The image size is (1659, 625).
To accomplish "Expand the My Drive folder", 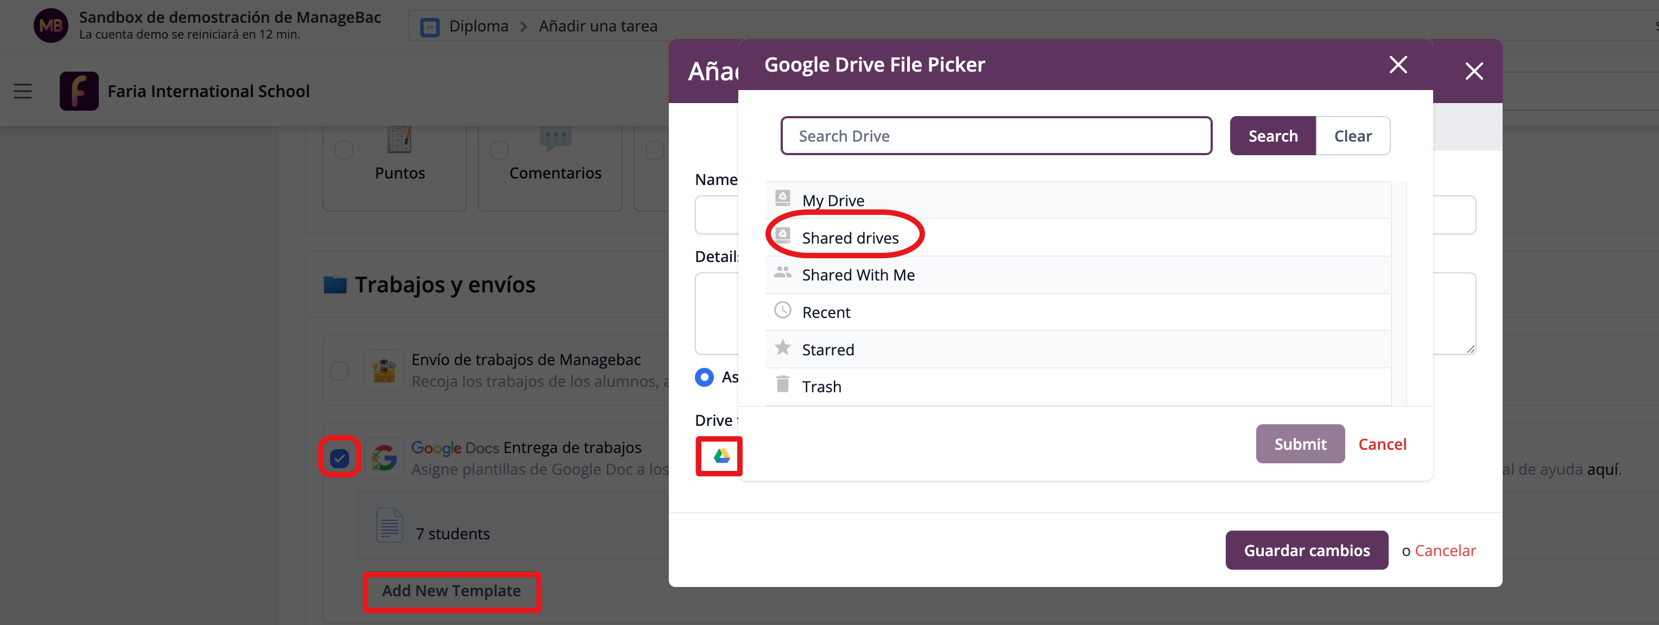I will pos(833,201).
